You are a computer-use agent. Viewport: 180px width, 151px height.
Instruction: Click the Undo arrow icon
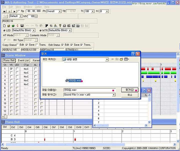click(27, 26)
